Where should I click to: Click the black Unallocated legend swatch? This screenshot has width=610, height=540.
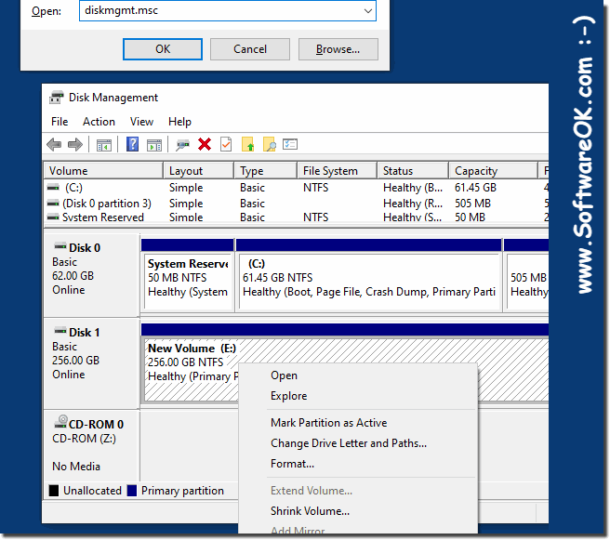click(54, 491)
